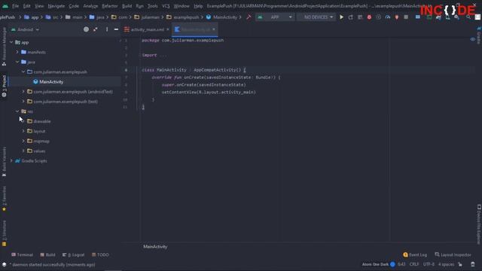482x271 pixels.
Task: Click the Run with Coverage icon
Action: pos(378,17)
